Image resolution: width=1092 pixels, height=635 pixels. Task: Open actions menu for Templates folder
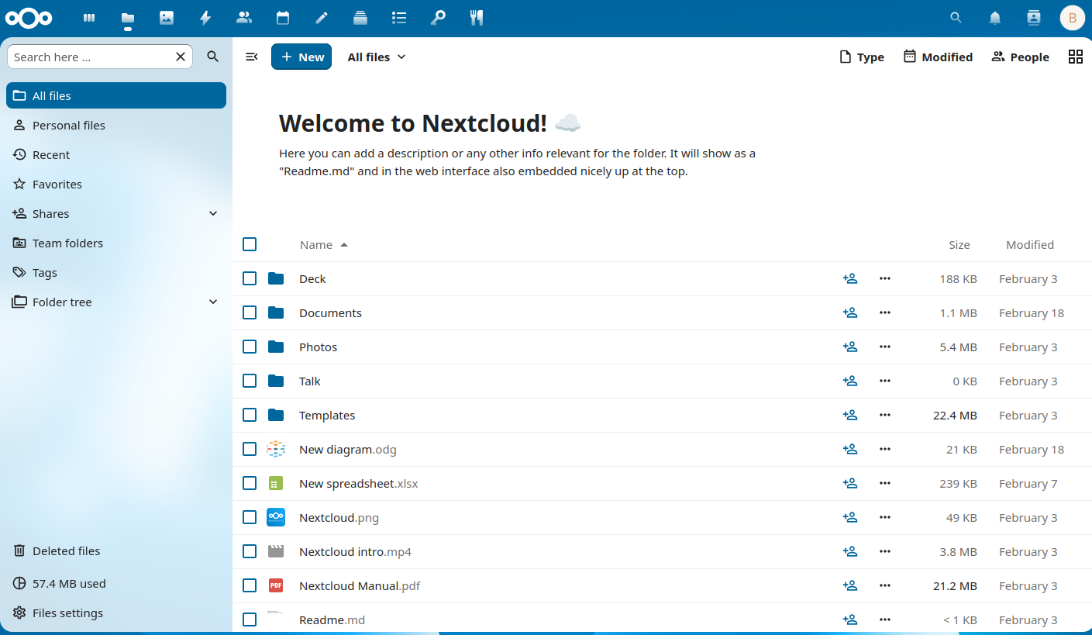pos(885,415)
